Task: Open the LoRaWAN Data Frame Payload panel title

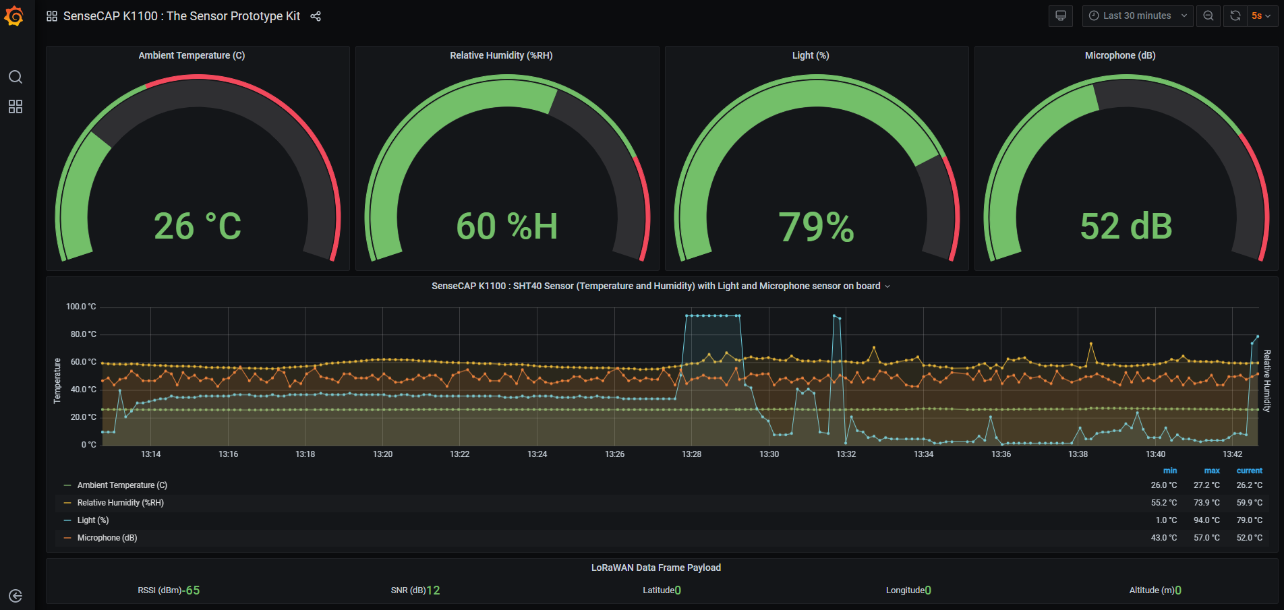Action: pos(656,568)
